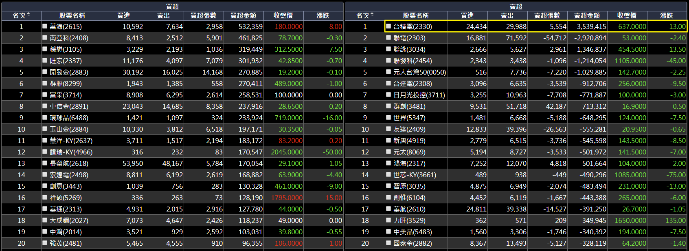Select 強茂(2481) stock name
Screen dimensions: 689x251
[x=66, y=243]
